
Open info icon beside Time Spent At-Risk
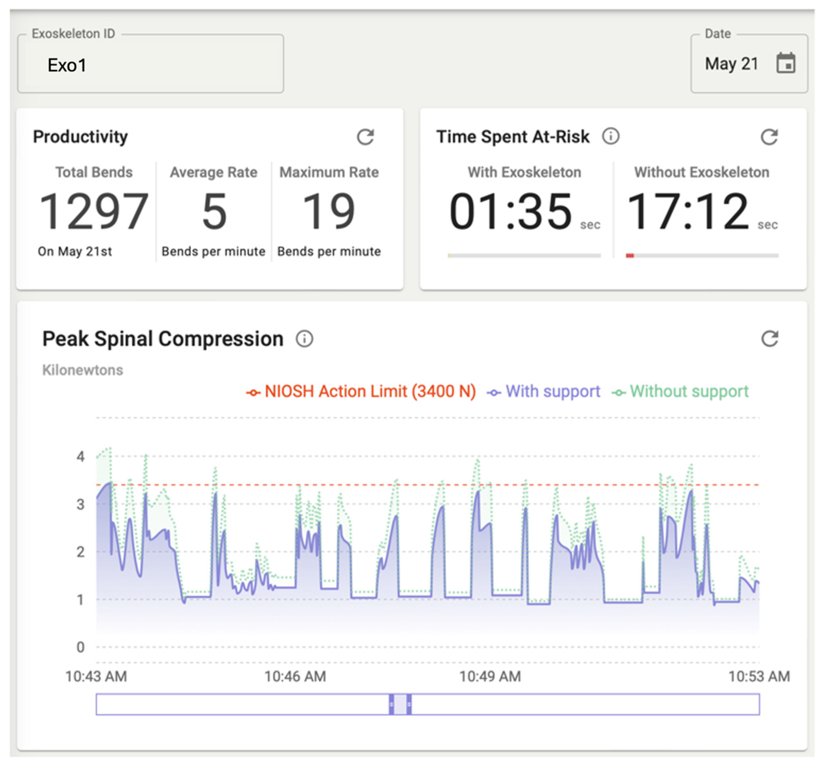(611, 136)
